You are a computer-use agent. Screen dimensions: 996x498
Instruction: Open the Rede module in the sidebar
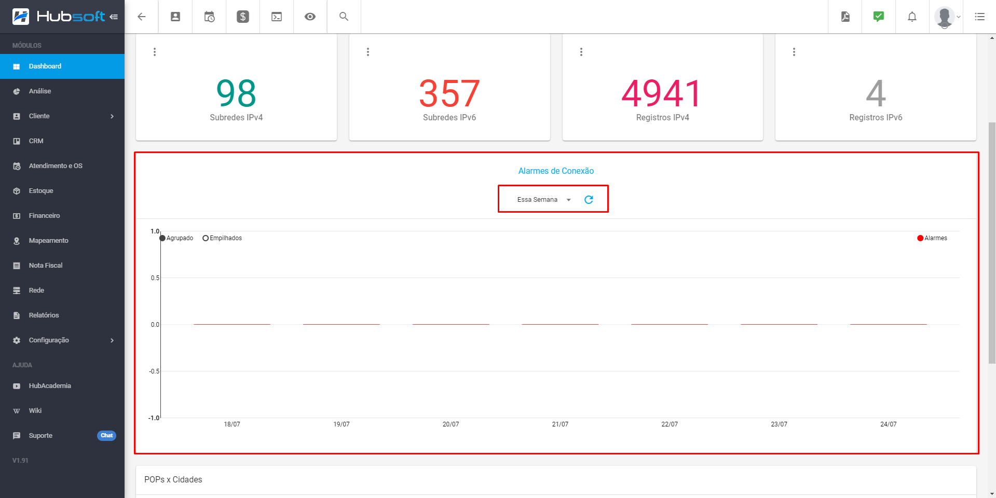62,290
